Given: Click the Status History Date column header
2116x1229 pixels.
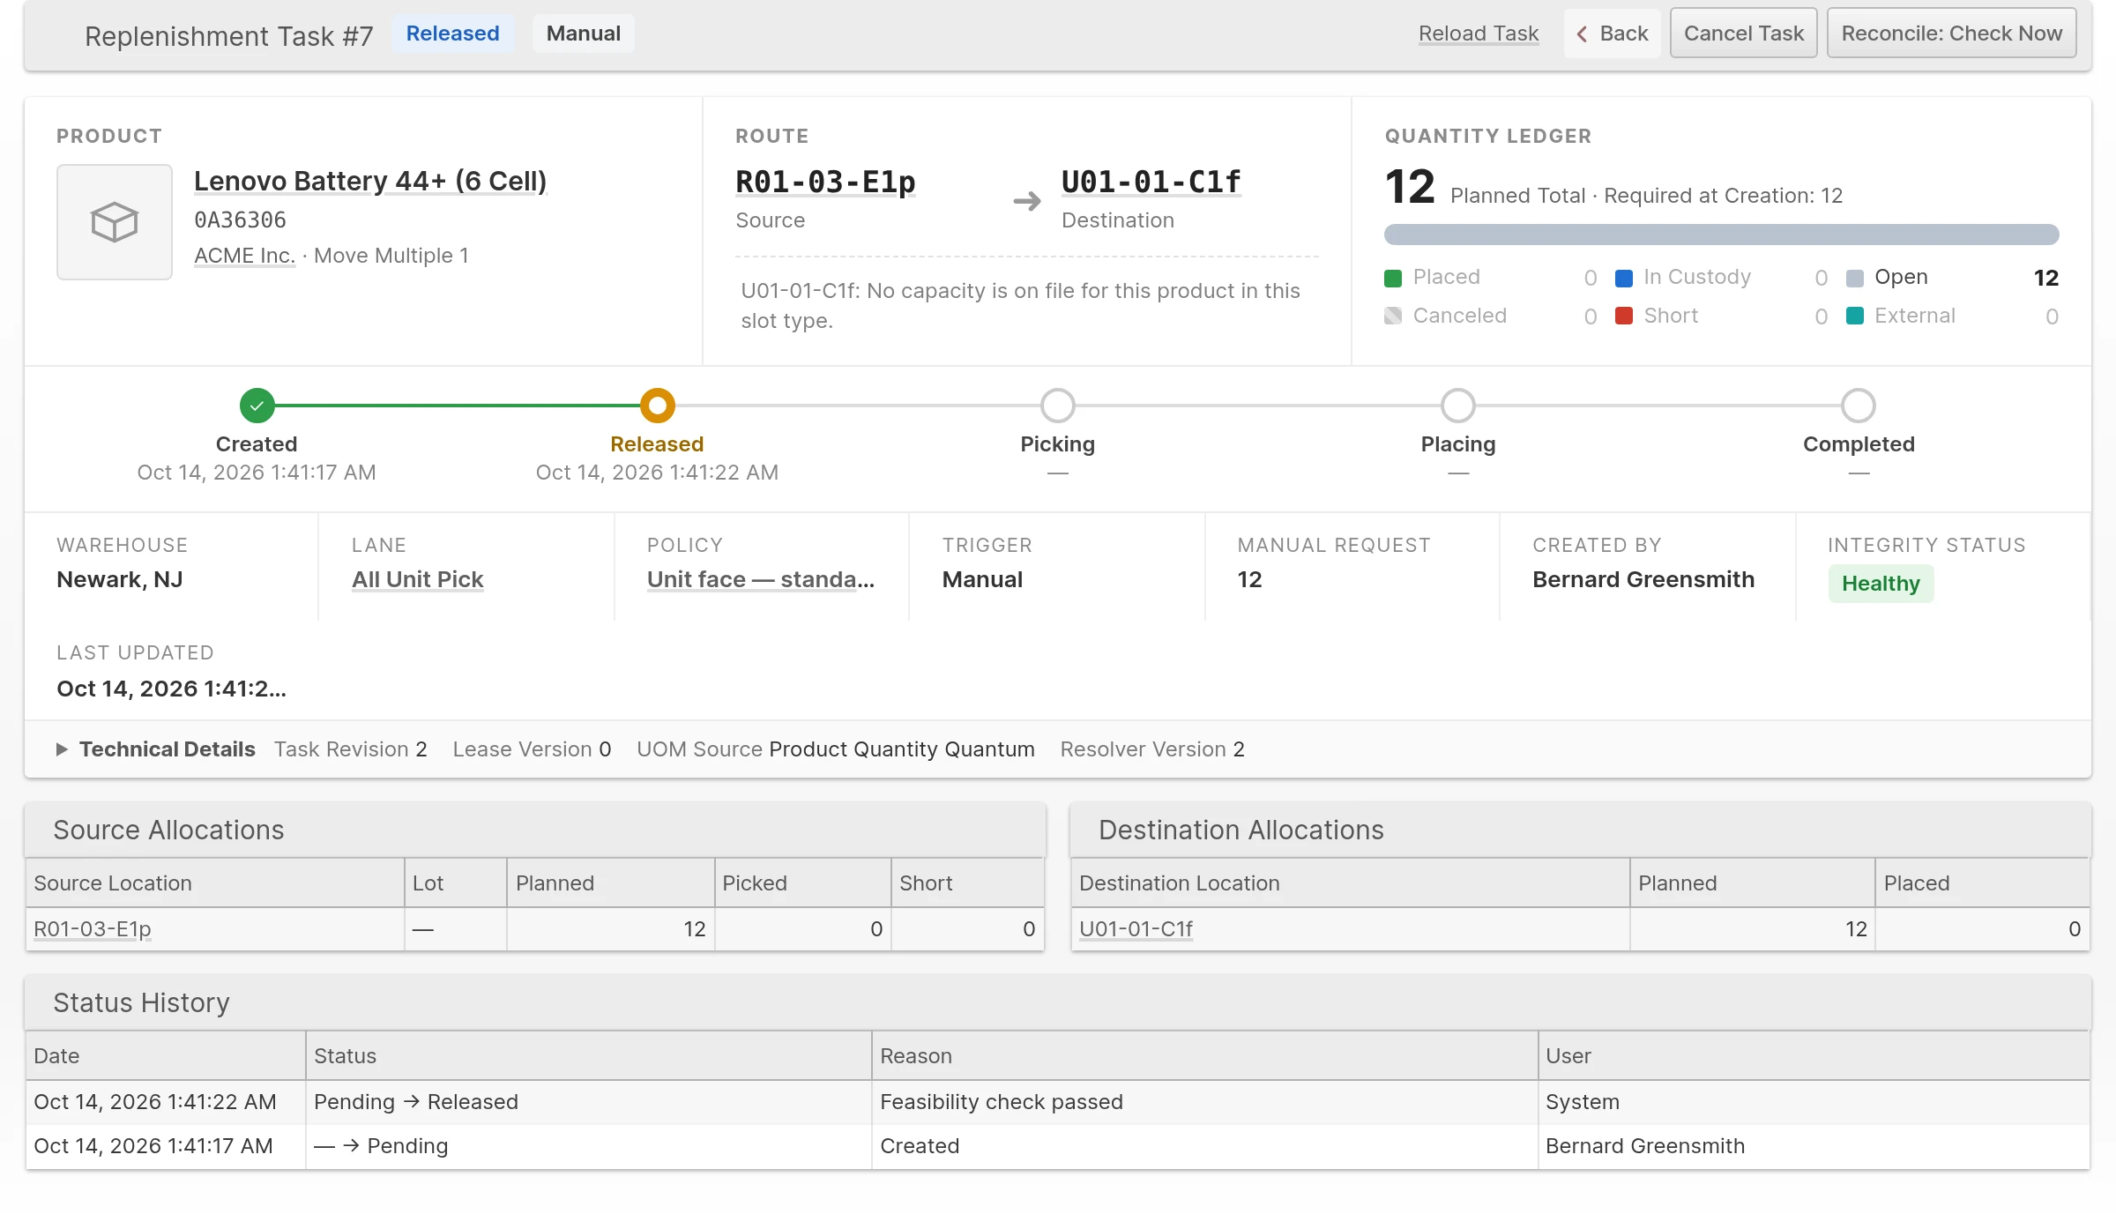Looking at the screenshot, I should click(x=165, y=1056).
